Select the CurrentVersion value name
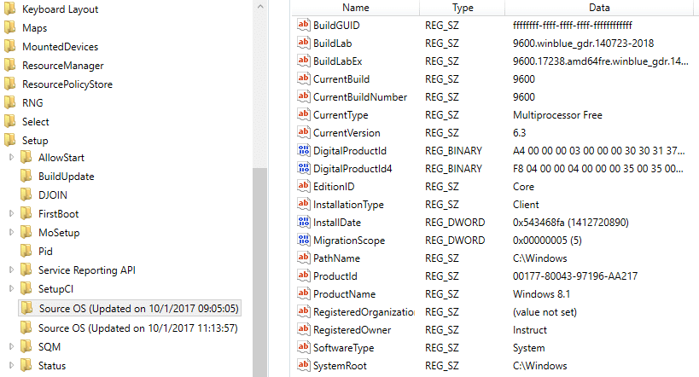This screenshot has width=699, height=377. pos(347,133)
